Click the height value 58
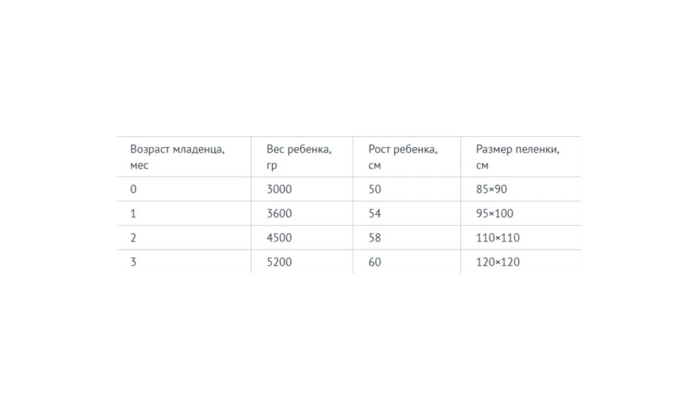The image size is (676, 400). 407,238
